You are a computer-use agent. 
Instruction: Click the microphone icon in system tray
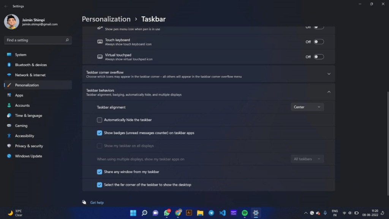325,213
